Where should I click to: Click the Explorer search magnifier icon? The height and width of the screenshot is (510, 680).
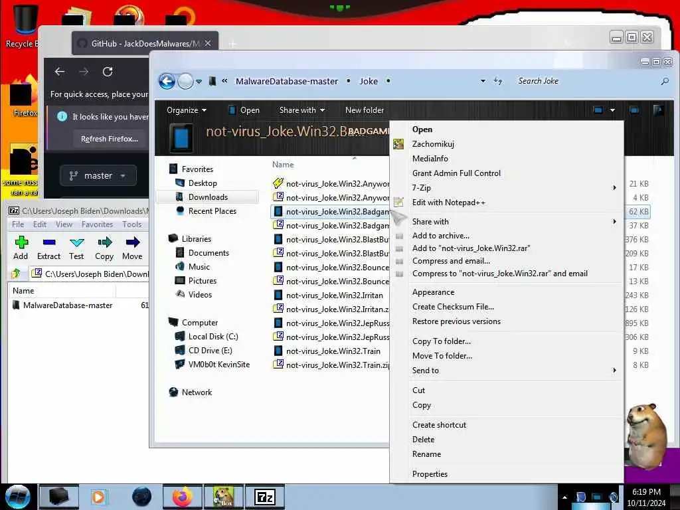[x=664, y=81]
